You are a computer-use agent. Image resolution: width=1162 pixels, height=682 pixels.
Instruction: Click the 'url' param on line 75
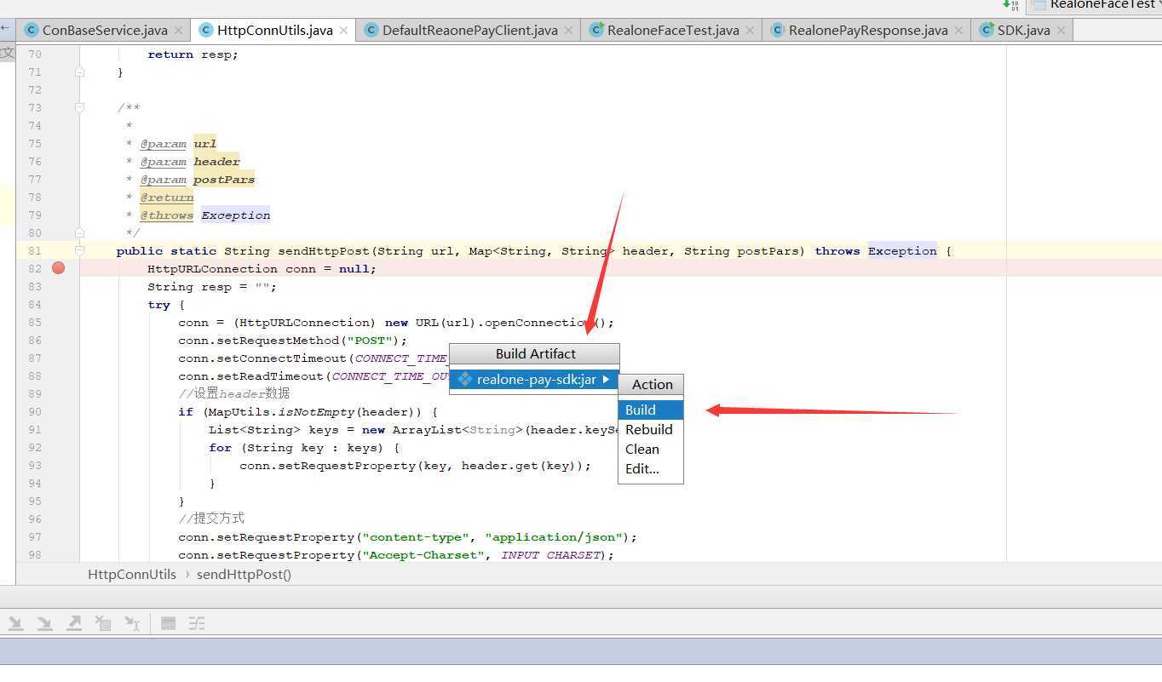pyautogui.click(x=204, y=143)
